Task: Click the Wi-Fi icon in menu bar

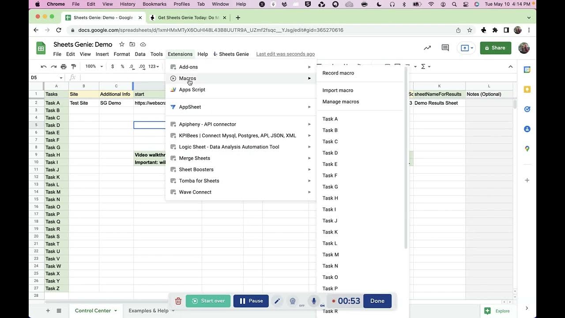Action: [x=431, y=4]
